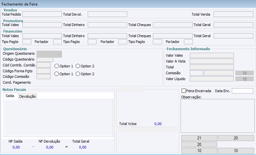This screenshot has width=256, height=155.
Task: Switch to the Saída tab
Action: point(10,96)
